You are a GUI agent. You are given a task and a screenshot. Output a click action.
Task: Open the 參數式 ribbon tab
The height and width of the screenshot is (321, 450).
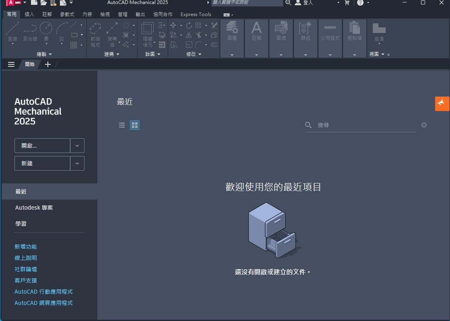67,14
